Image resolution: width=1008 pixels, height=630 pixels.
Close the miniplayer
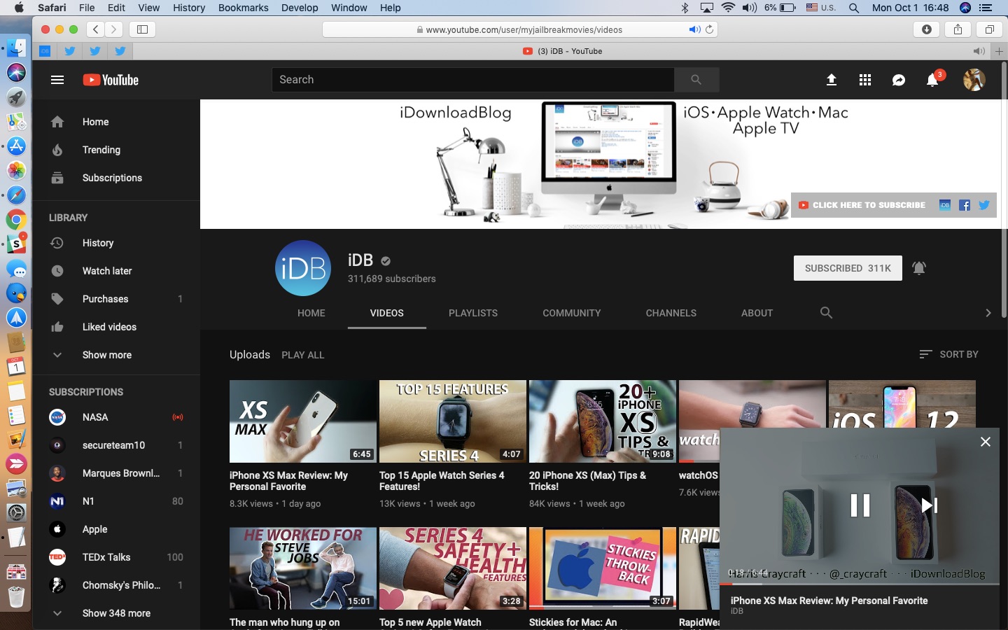pos(986,442)
